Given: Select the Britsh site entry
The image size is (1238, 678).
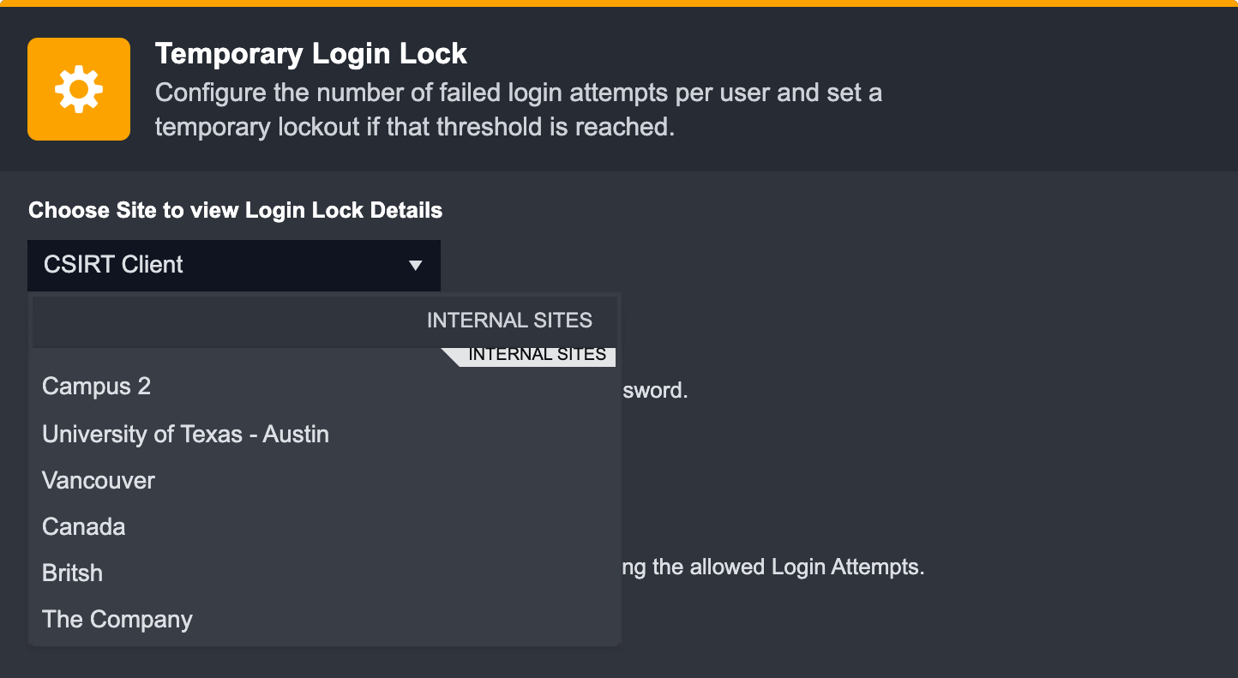Looking at the screenshot, I should pyautogui.click(x=73, y=573).
